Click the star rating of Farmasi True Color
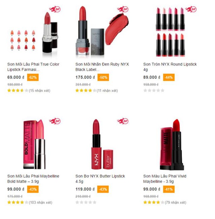 point(18,90)
